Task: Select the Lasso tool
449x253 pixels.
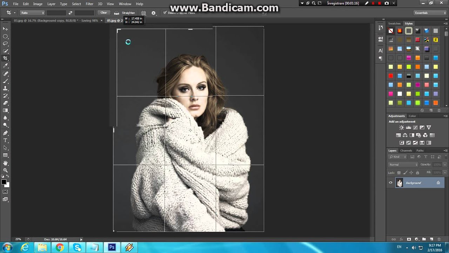Action: coord(5,44)
